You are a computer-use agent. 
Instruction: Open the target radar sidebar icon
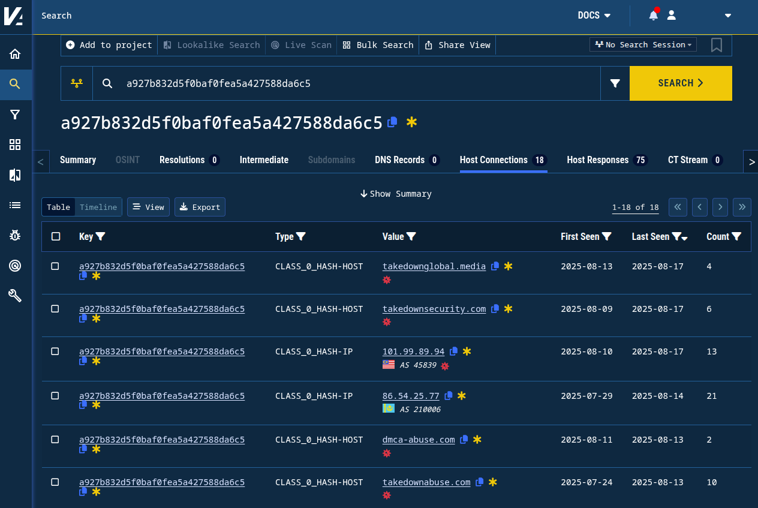pos(15,266)
